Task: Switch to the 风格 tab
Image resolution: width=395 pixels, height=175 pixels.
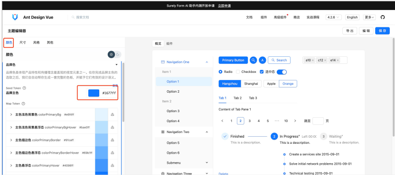Action: click(x=36, y=43)
